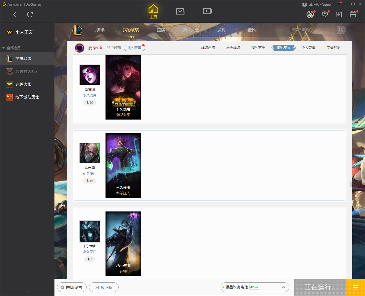The image size is (365, 296).
Task: Click the refresh page icon
Action: point(30,15)
